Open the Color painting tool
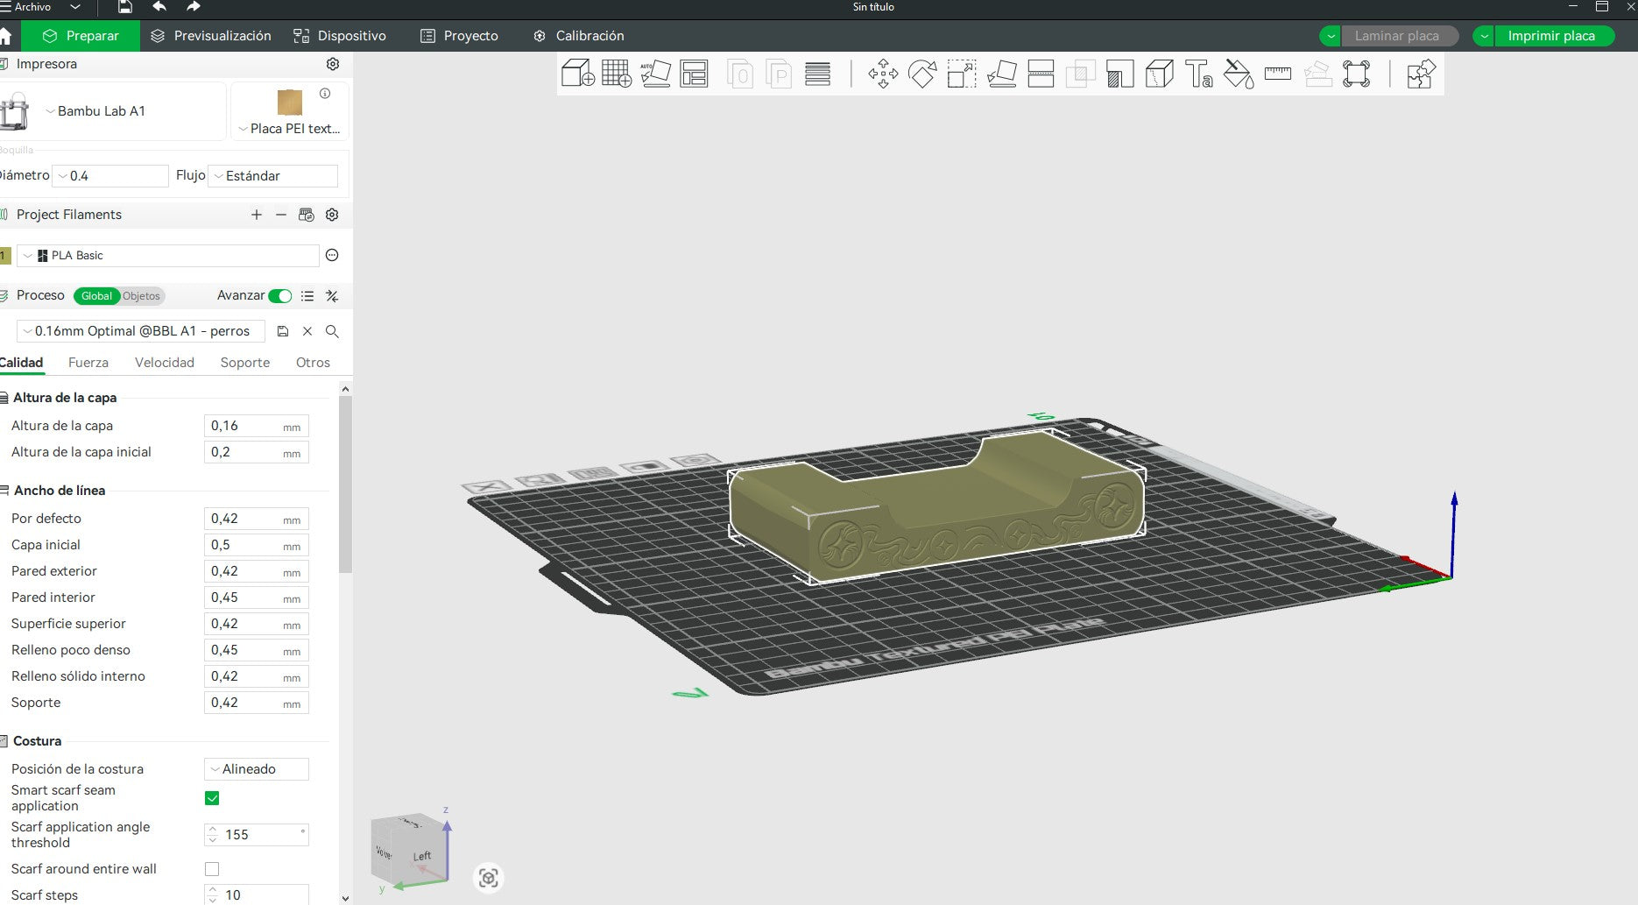This screenshot has height=905, width=1638. point(1238,74)
